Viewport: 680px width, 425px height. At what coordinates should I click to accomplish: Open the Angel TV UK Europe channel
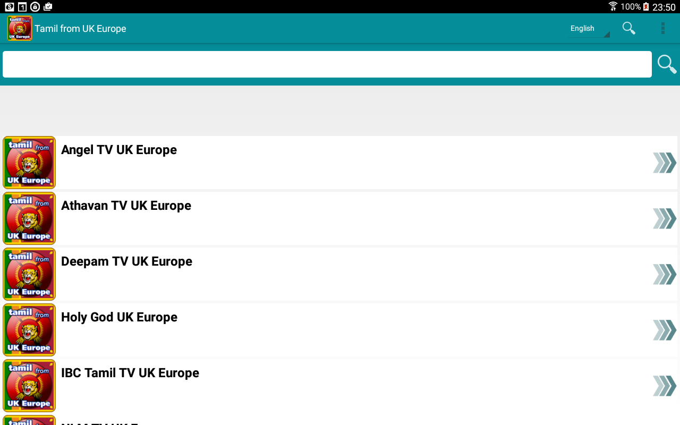pyautogui.click(x=119, y=150)
